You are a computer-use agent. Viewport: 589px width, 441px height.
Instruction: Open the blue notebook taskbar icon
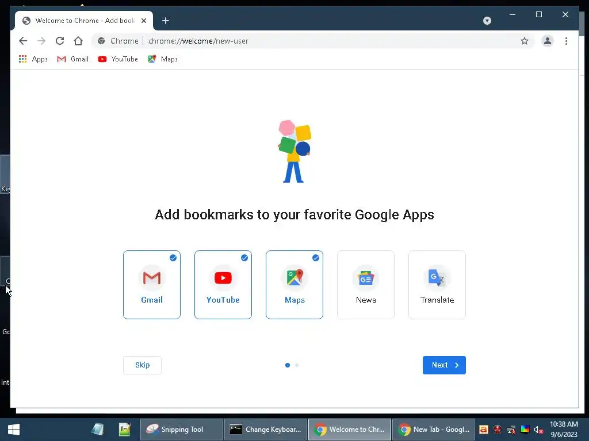(98, 430)
